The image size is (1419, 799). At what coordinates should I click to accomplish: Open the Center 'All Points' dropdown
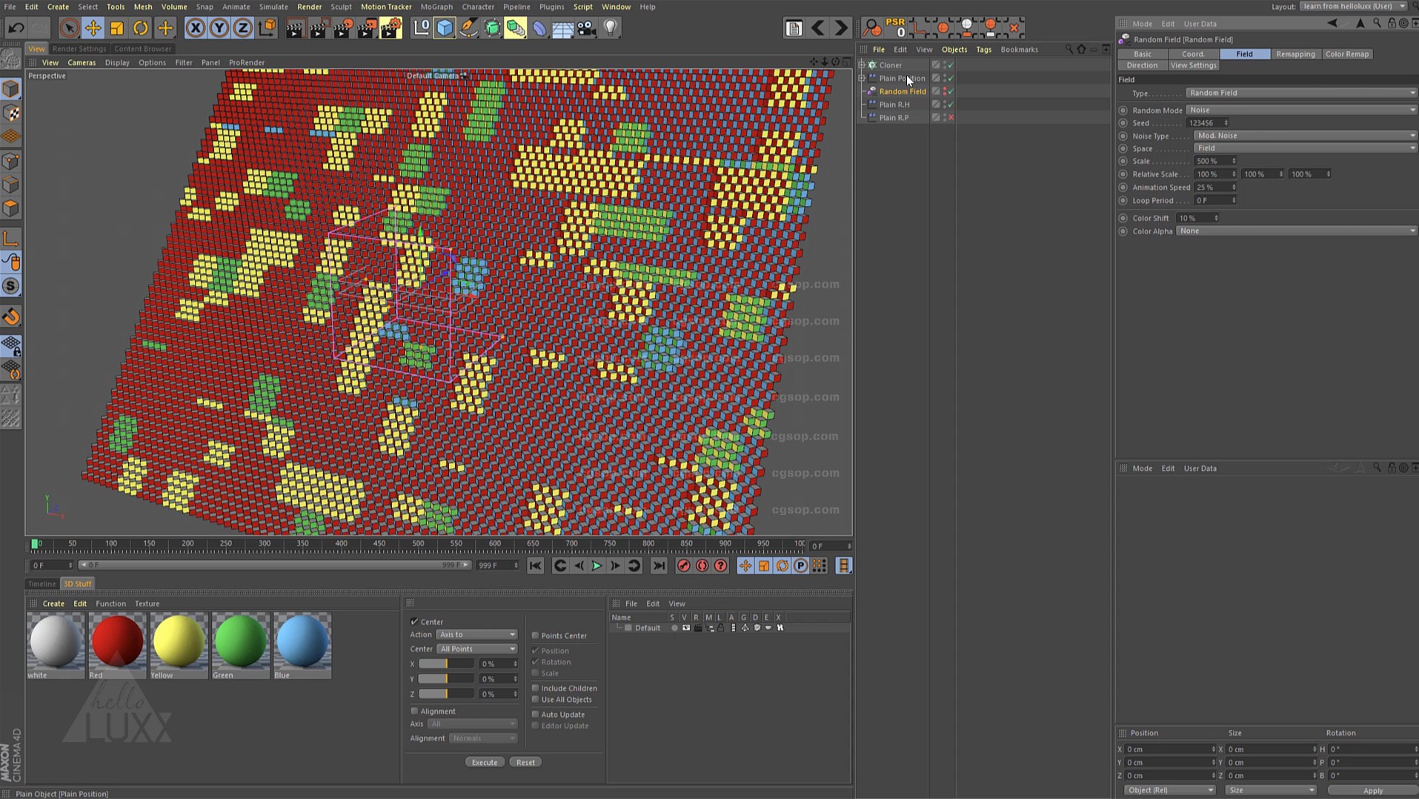[476, 649]
